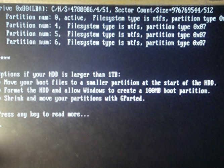Select the Partition num: 0 active line
Viewport: 224px width, 168px height.
coord(115,18)
